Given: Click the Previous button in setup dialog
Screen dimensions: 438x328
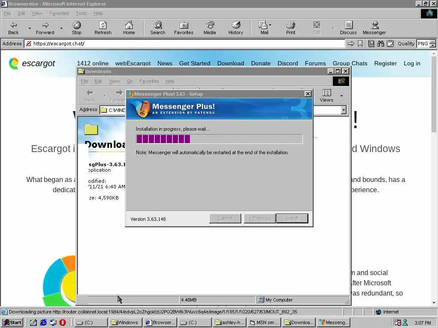Looking at the screenshot, I should 260,218.
